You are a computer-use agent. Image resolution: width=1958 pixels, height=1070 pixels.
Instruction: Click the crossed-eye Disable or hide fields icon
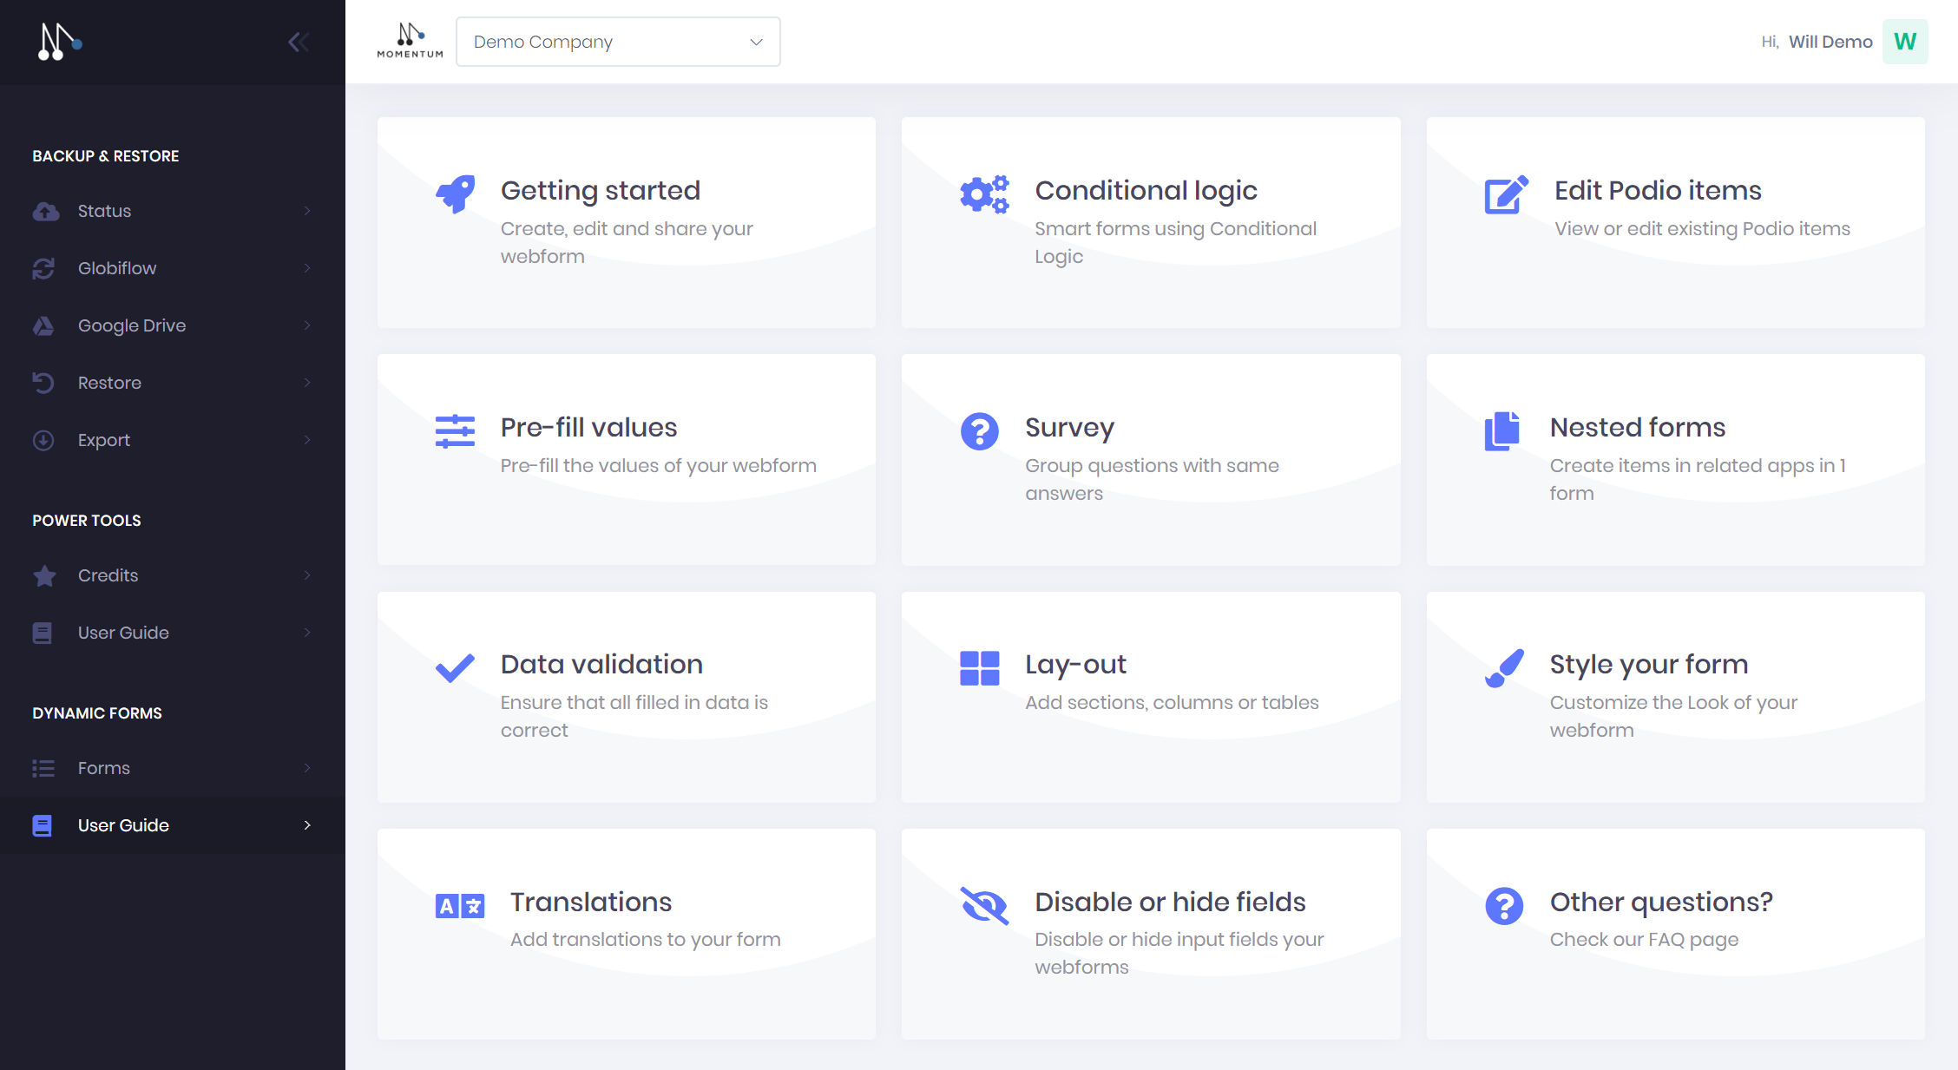[984, 905]
